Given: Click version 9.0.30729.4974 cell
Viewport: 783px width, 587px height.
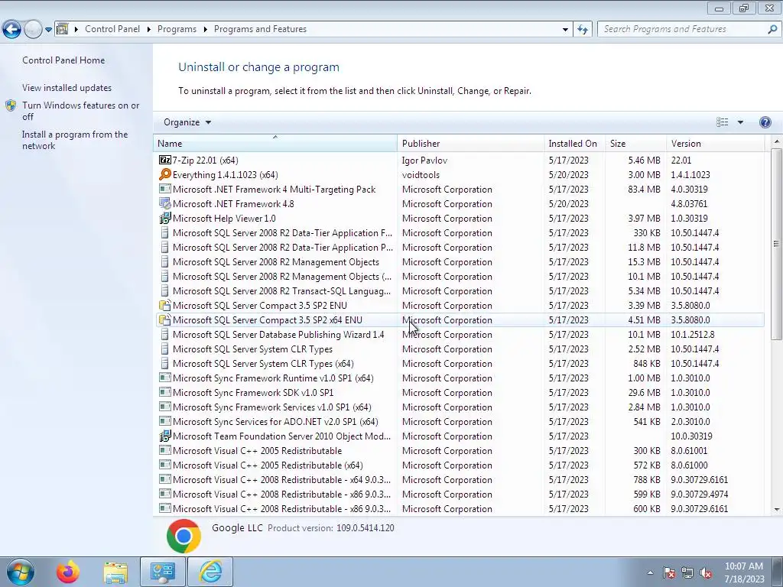Looking at the screenshot, I should coord(699,495).
